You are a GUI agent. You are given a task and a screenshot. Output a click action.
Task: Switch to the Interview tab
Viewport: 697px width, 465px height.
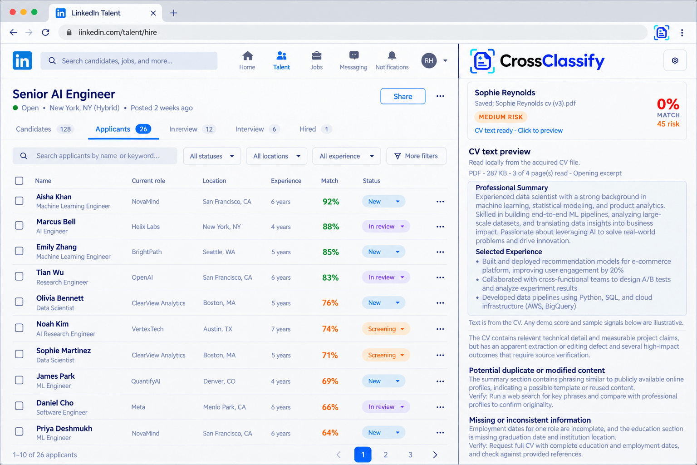coord(257,129)
